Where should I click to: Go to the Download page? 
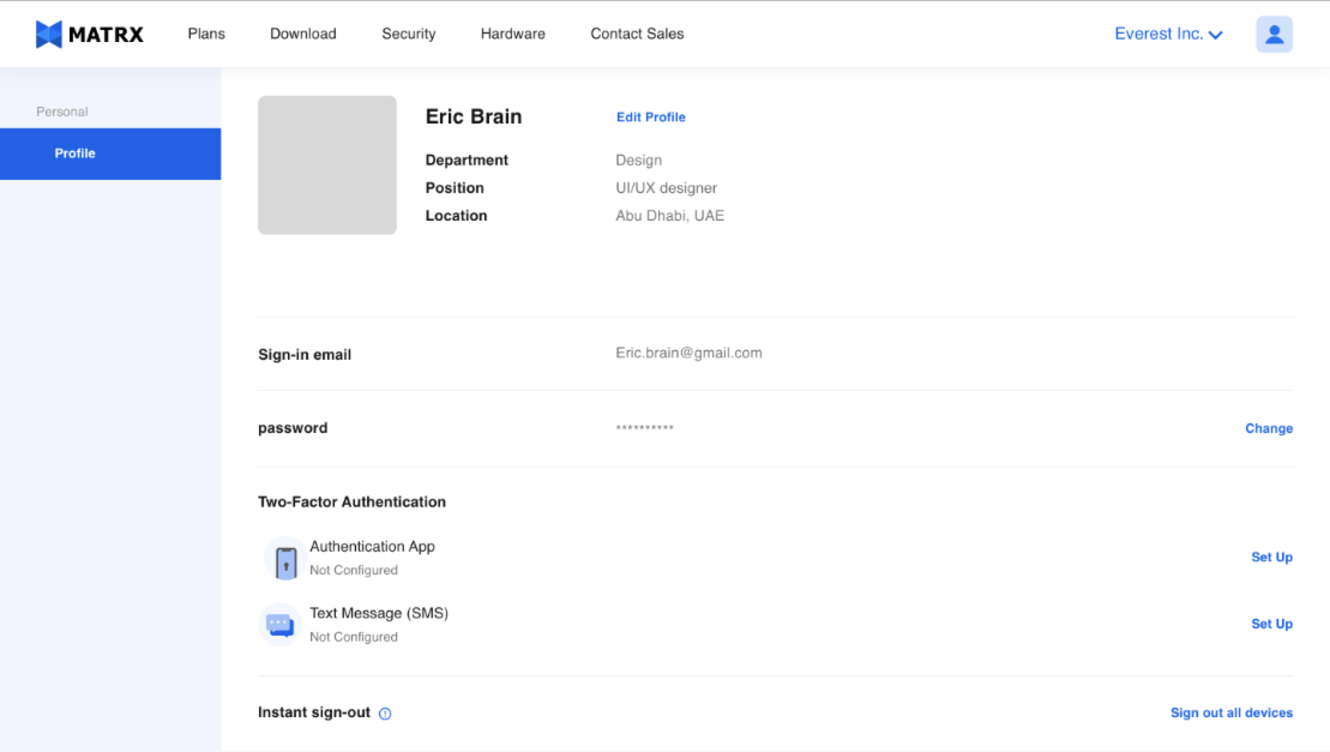tap(303, 34)
